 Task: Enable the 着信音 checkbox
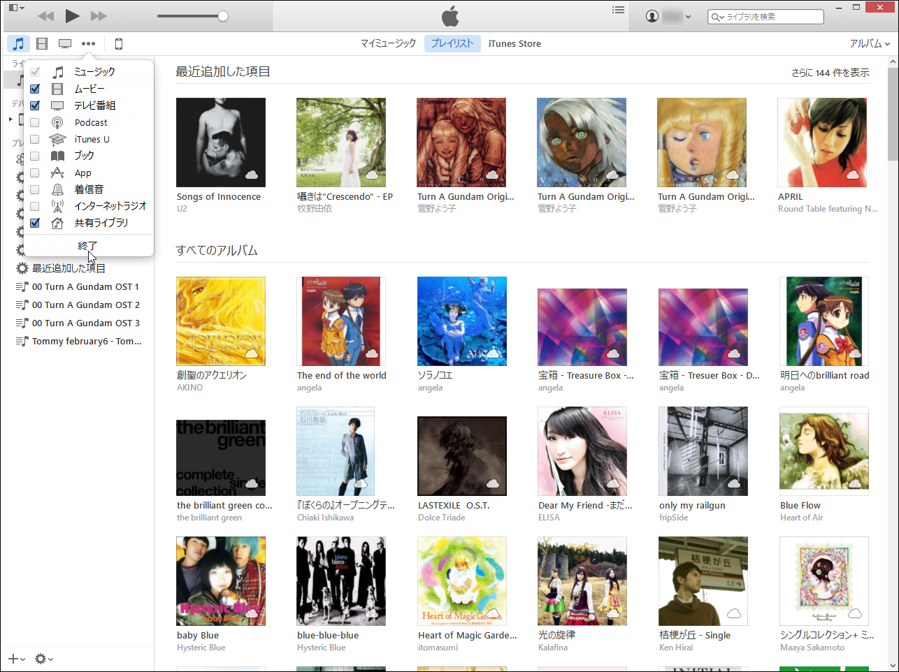(35, 189)
